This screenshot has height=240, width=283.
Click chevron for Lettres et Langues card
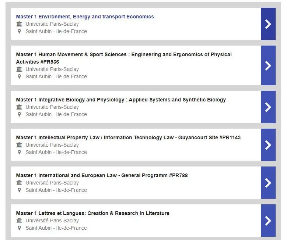268,221
